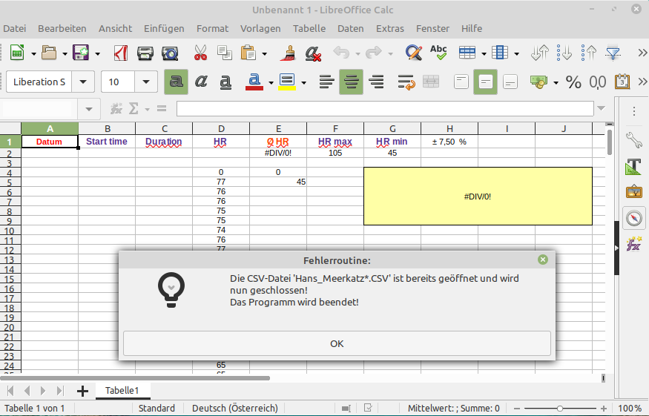Click the formula equals sign
Image resolution: width=649 pixels, height=416 pixels.
162,109
